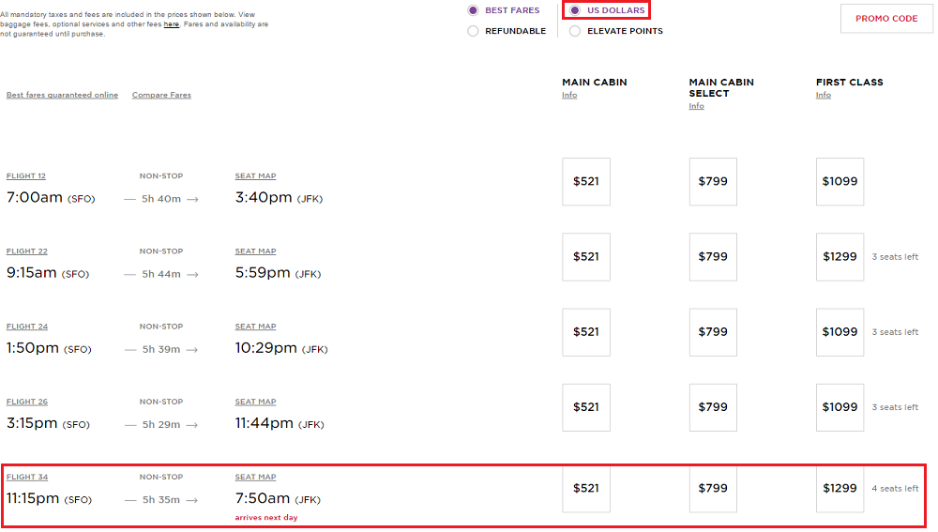Click the Promo Code button

point(885,19)
